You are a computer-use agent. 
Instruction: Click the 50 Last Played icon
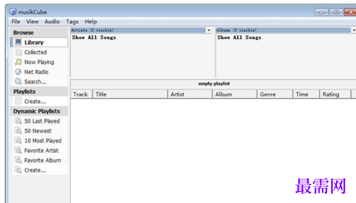(18, 121)
